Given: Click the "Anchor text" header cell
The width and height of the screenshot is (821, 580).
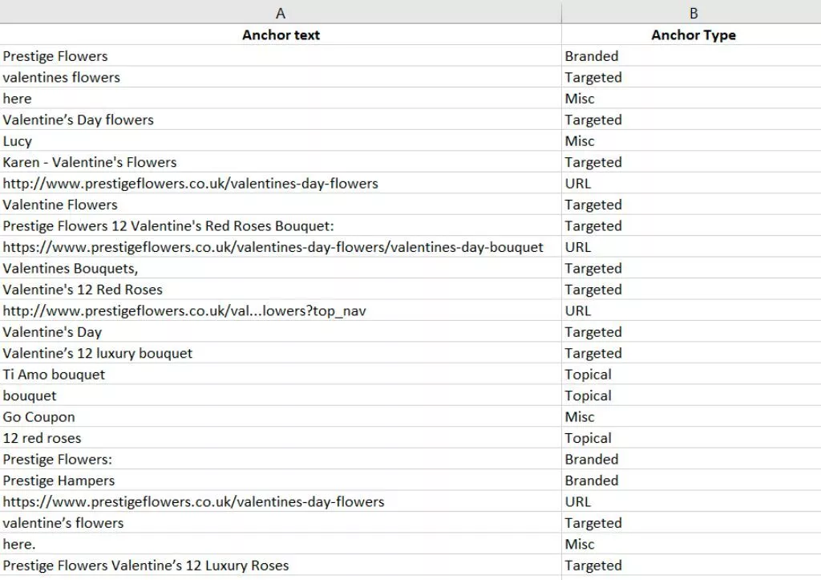Looking at the screenshot, I should tap(281, 34).
